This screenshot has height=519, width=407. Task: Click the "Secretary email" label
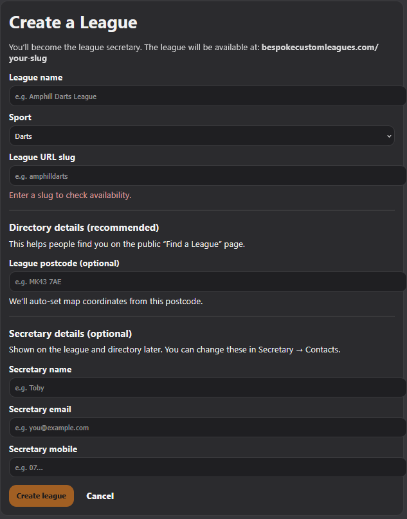coord(40,410)
